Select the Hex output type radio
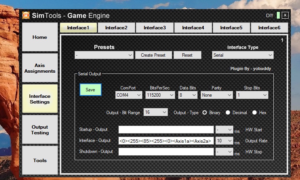The height and width of the screenshot is (180, 300). pos(254,113)
